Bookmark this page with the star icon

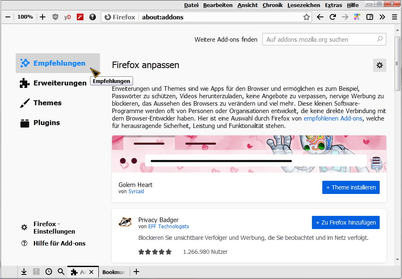[x=307, y=17]
